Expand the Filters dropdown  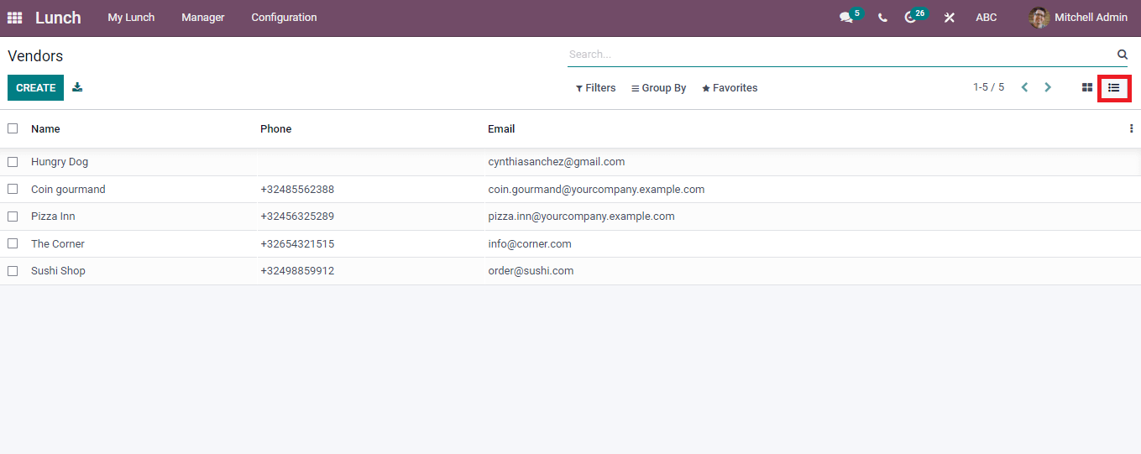point(595,88)
